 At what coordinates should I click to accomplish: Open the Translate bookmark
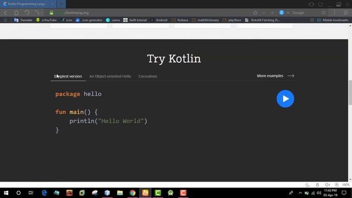(x=23, y=20)
